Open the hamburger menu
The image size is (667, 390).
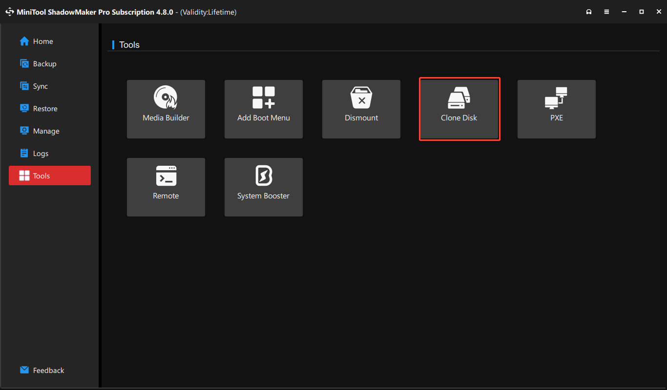click(606, 11)
